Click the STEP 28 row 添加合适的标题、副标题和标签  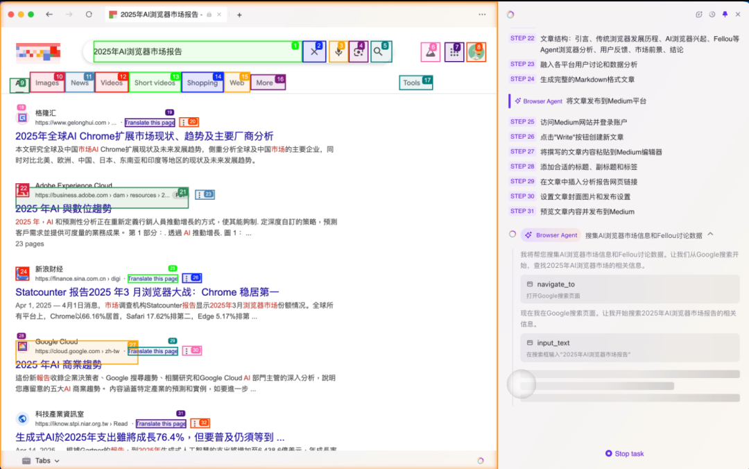[x=574, y=167]
